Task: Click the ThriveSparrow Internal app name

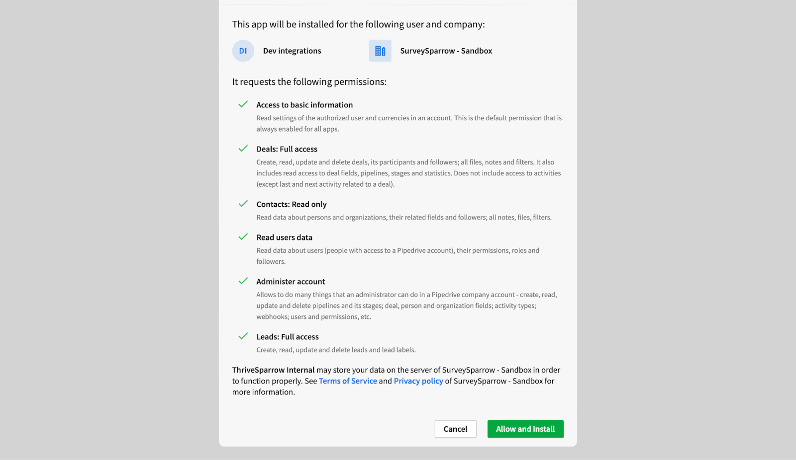Action: [x=273, y=370]
